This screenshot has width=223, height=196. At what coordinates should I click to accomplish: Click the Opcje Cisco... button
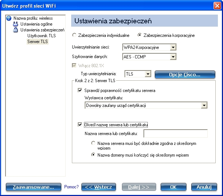pyautogui.click(x=185, y=74)
